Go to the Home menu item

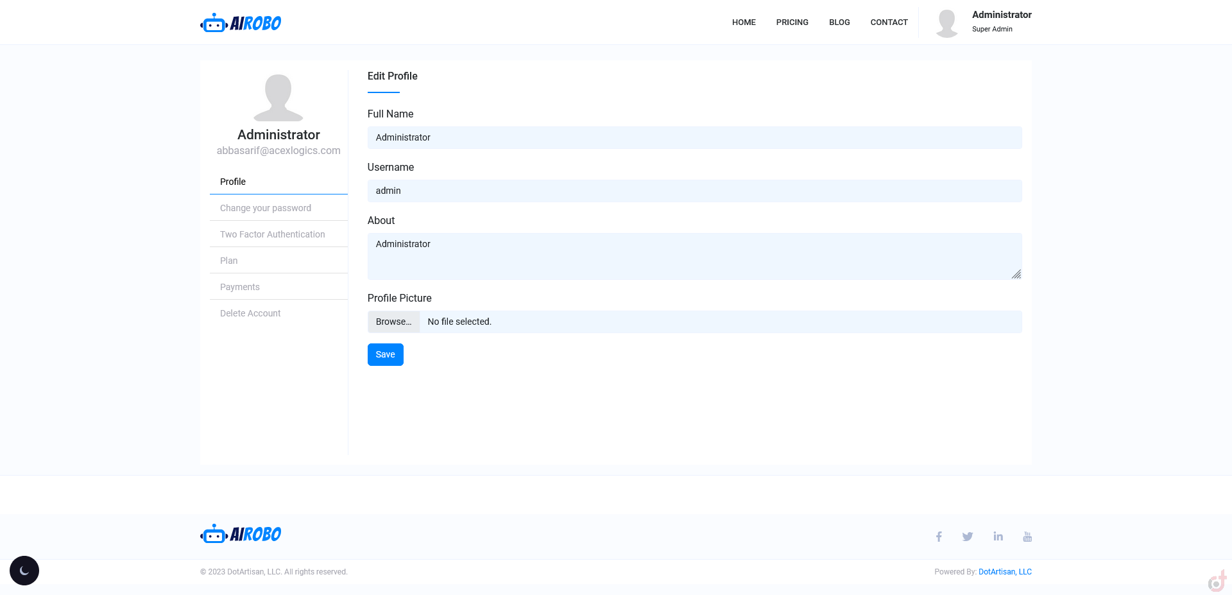[x=744, y=22]
